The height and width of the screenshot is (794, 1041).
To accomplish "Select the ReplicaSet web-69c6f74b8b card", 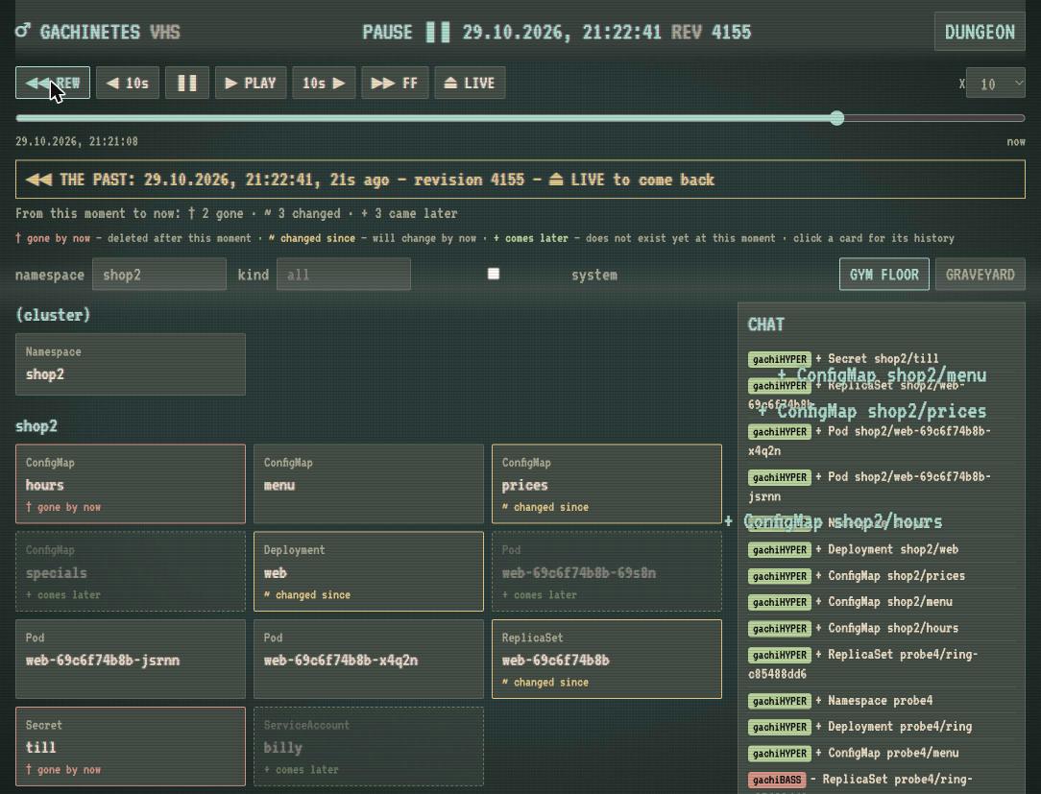I will [x=607, y=659].
